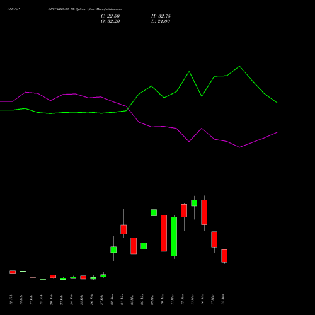Click the long-wick green candle for 09 Mar
This screenshot has height=315, width=315.
(x=154, y=212)
